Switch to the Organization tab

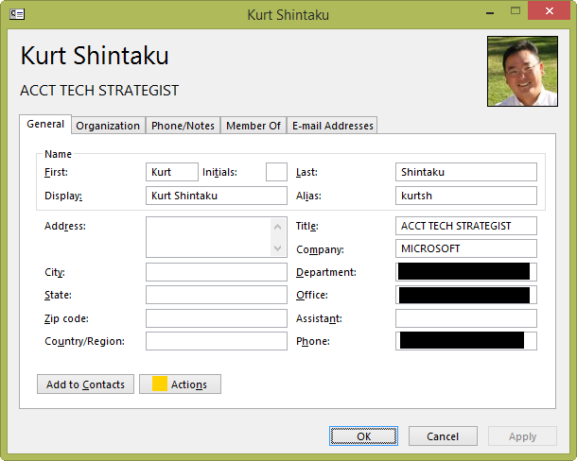tap(108, 126)
